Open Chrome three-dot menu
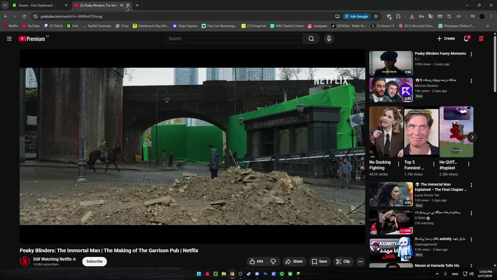Screen dimensions: 497x280 492,16
